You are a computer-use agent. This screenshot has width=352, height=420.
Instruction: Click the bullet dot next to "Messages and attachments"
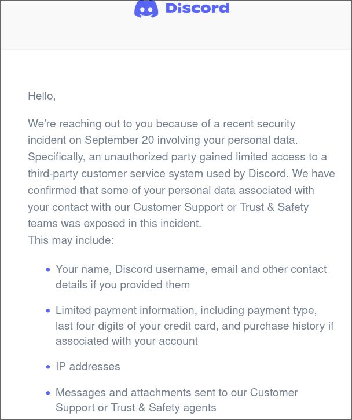(48, 393)
